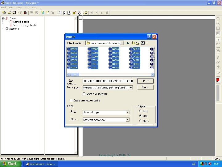
Task: Click the New book icon in main toolbar
Action: click(x=4, y=13)
